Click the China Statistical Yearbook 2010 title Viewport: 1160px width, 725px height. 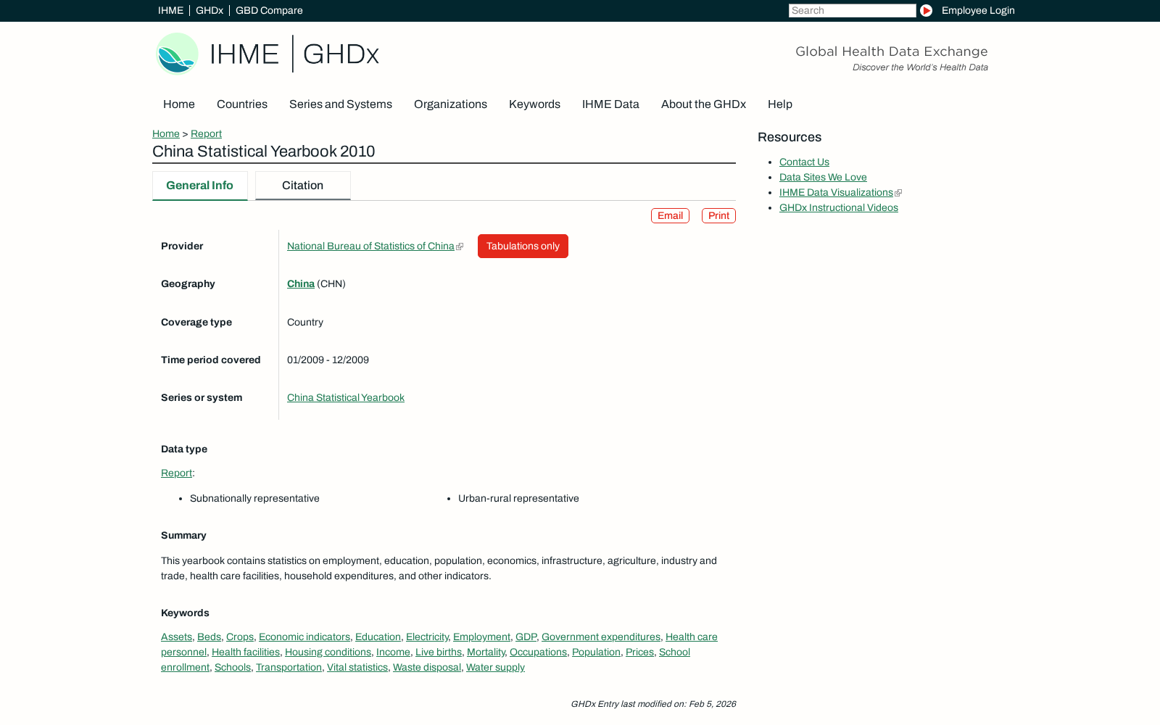click(264, 152)
